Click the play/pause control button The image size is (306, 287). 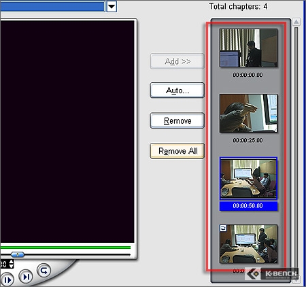tap(7, 280)
